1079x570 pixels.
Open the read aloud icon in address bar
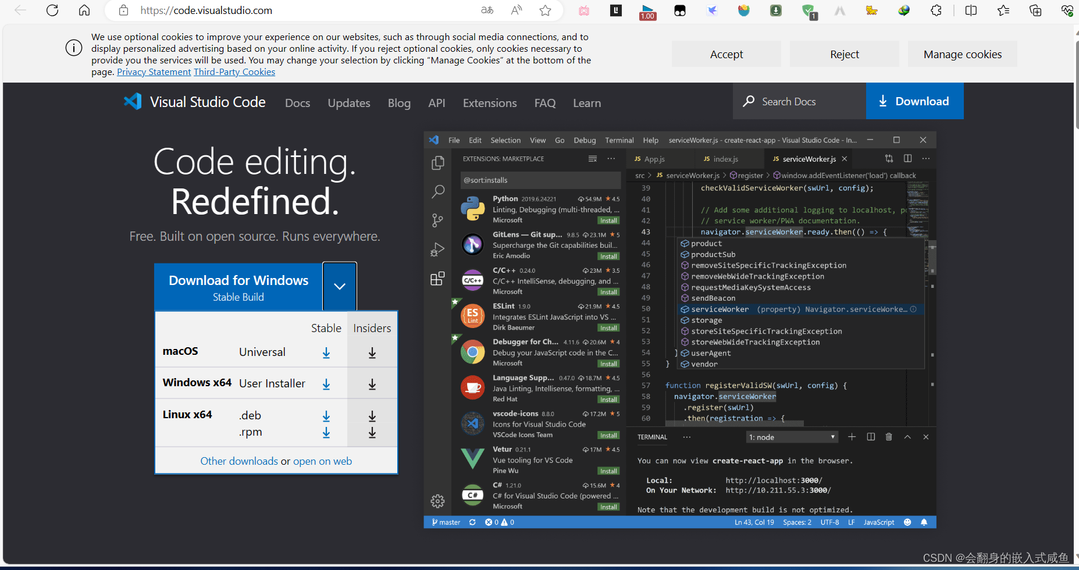517,10
